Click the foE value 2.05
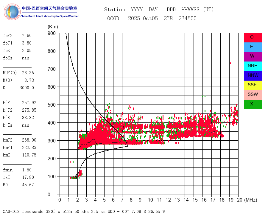268x215 pixels. 27,50
